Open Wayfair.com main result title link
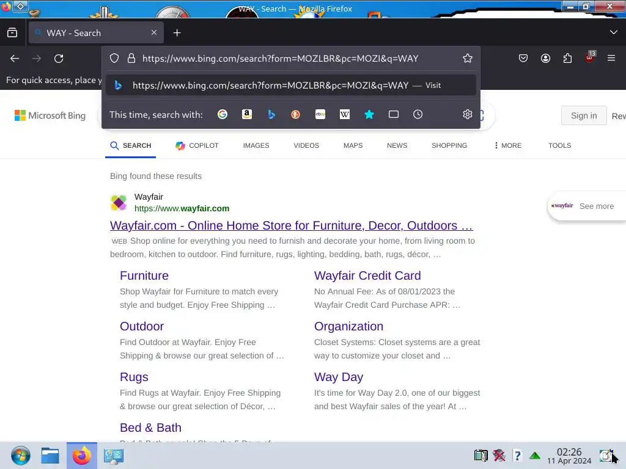626x469 pixels. point(291,226)
